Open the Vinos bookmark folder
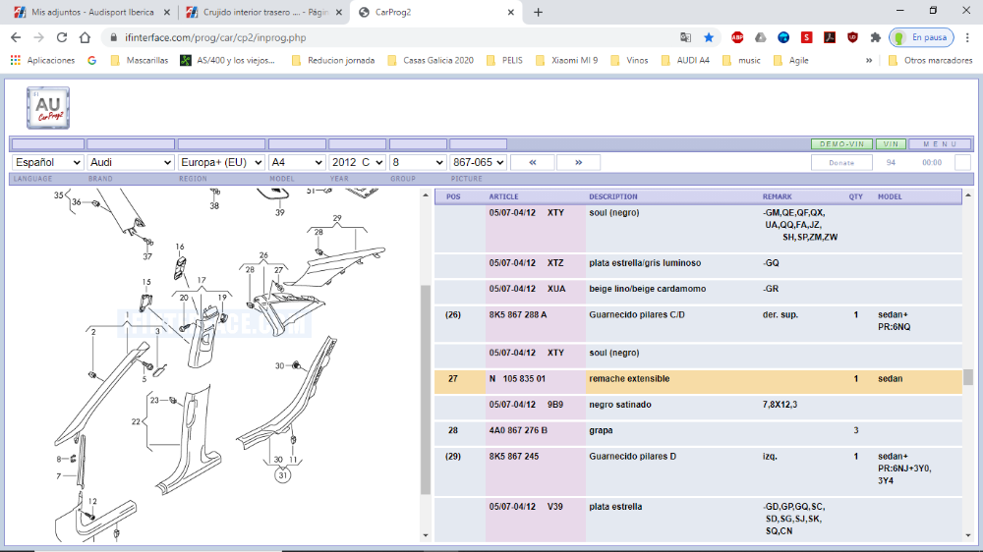This screenshot has height=552, width=983. click(630, 60)
